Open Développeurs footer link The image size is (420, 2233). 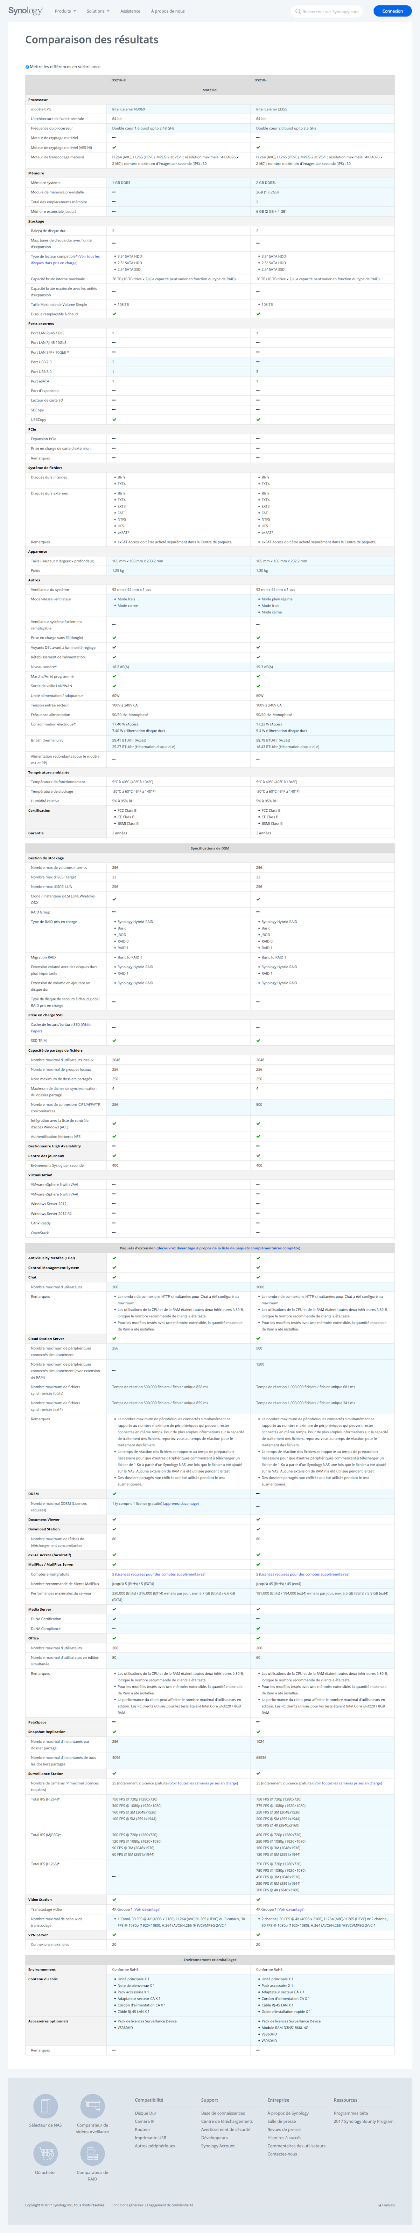[215, 2138]
